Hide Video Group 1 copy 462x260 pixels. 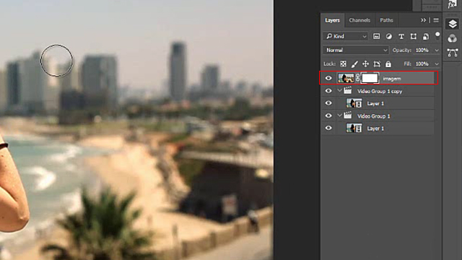pyautogui.click(x=328, y=91)
